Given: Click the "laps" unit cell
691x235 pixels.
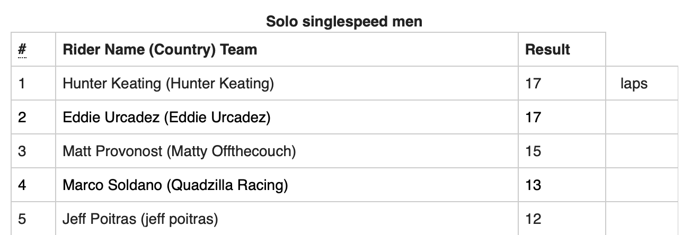Looking at the screenshot, I should coord(634,84).
